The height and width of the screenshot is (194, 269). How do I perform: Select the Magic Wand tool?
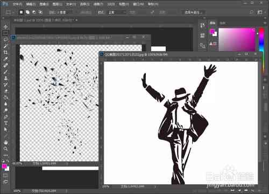point(6,46)
